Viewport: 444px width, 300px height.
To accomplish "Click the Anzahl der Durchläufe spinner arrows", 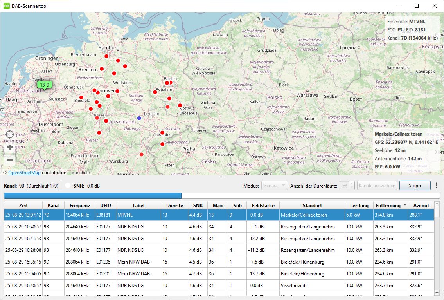I will point(352,186).
